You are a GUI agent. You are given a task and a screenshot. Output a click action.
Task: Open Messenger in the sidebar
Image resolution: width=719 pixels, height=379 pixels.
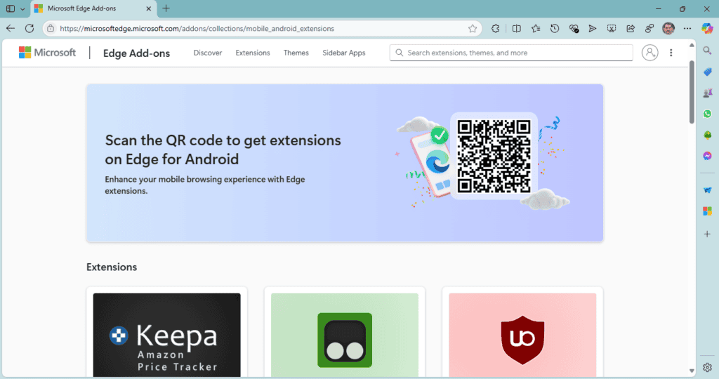[x=707, y=156]
